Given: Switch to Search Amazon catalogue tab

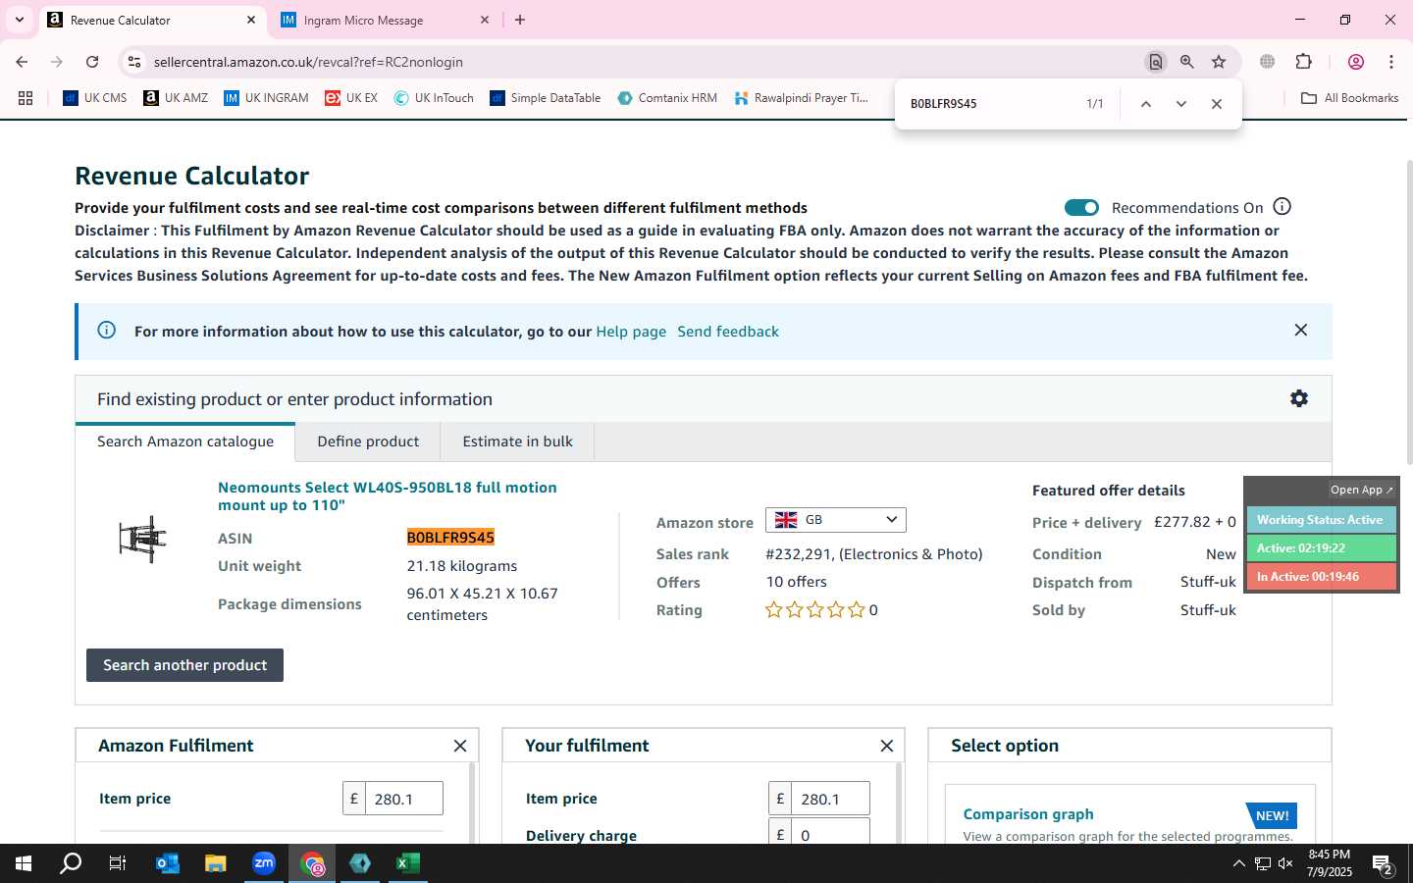Looking at the screenshot, I should point(185,441).
